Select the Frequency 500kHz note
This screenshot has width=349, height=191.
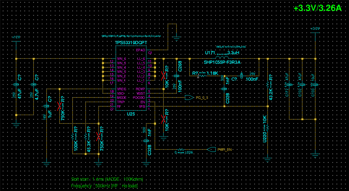pyautogui.click(x=104, y=186)
